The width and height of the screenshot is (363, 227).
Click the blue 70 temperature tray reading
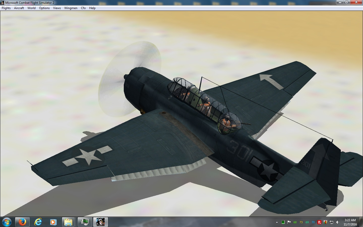pos(313,222)
